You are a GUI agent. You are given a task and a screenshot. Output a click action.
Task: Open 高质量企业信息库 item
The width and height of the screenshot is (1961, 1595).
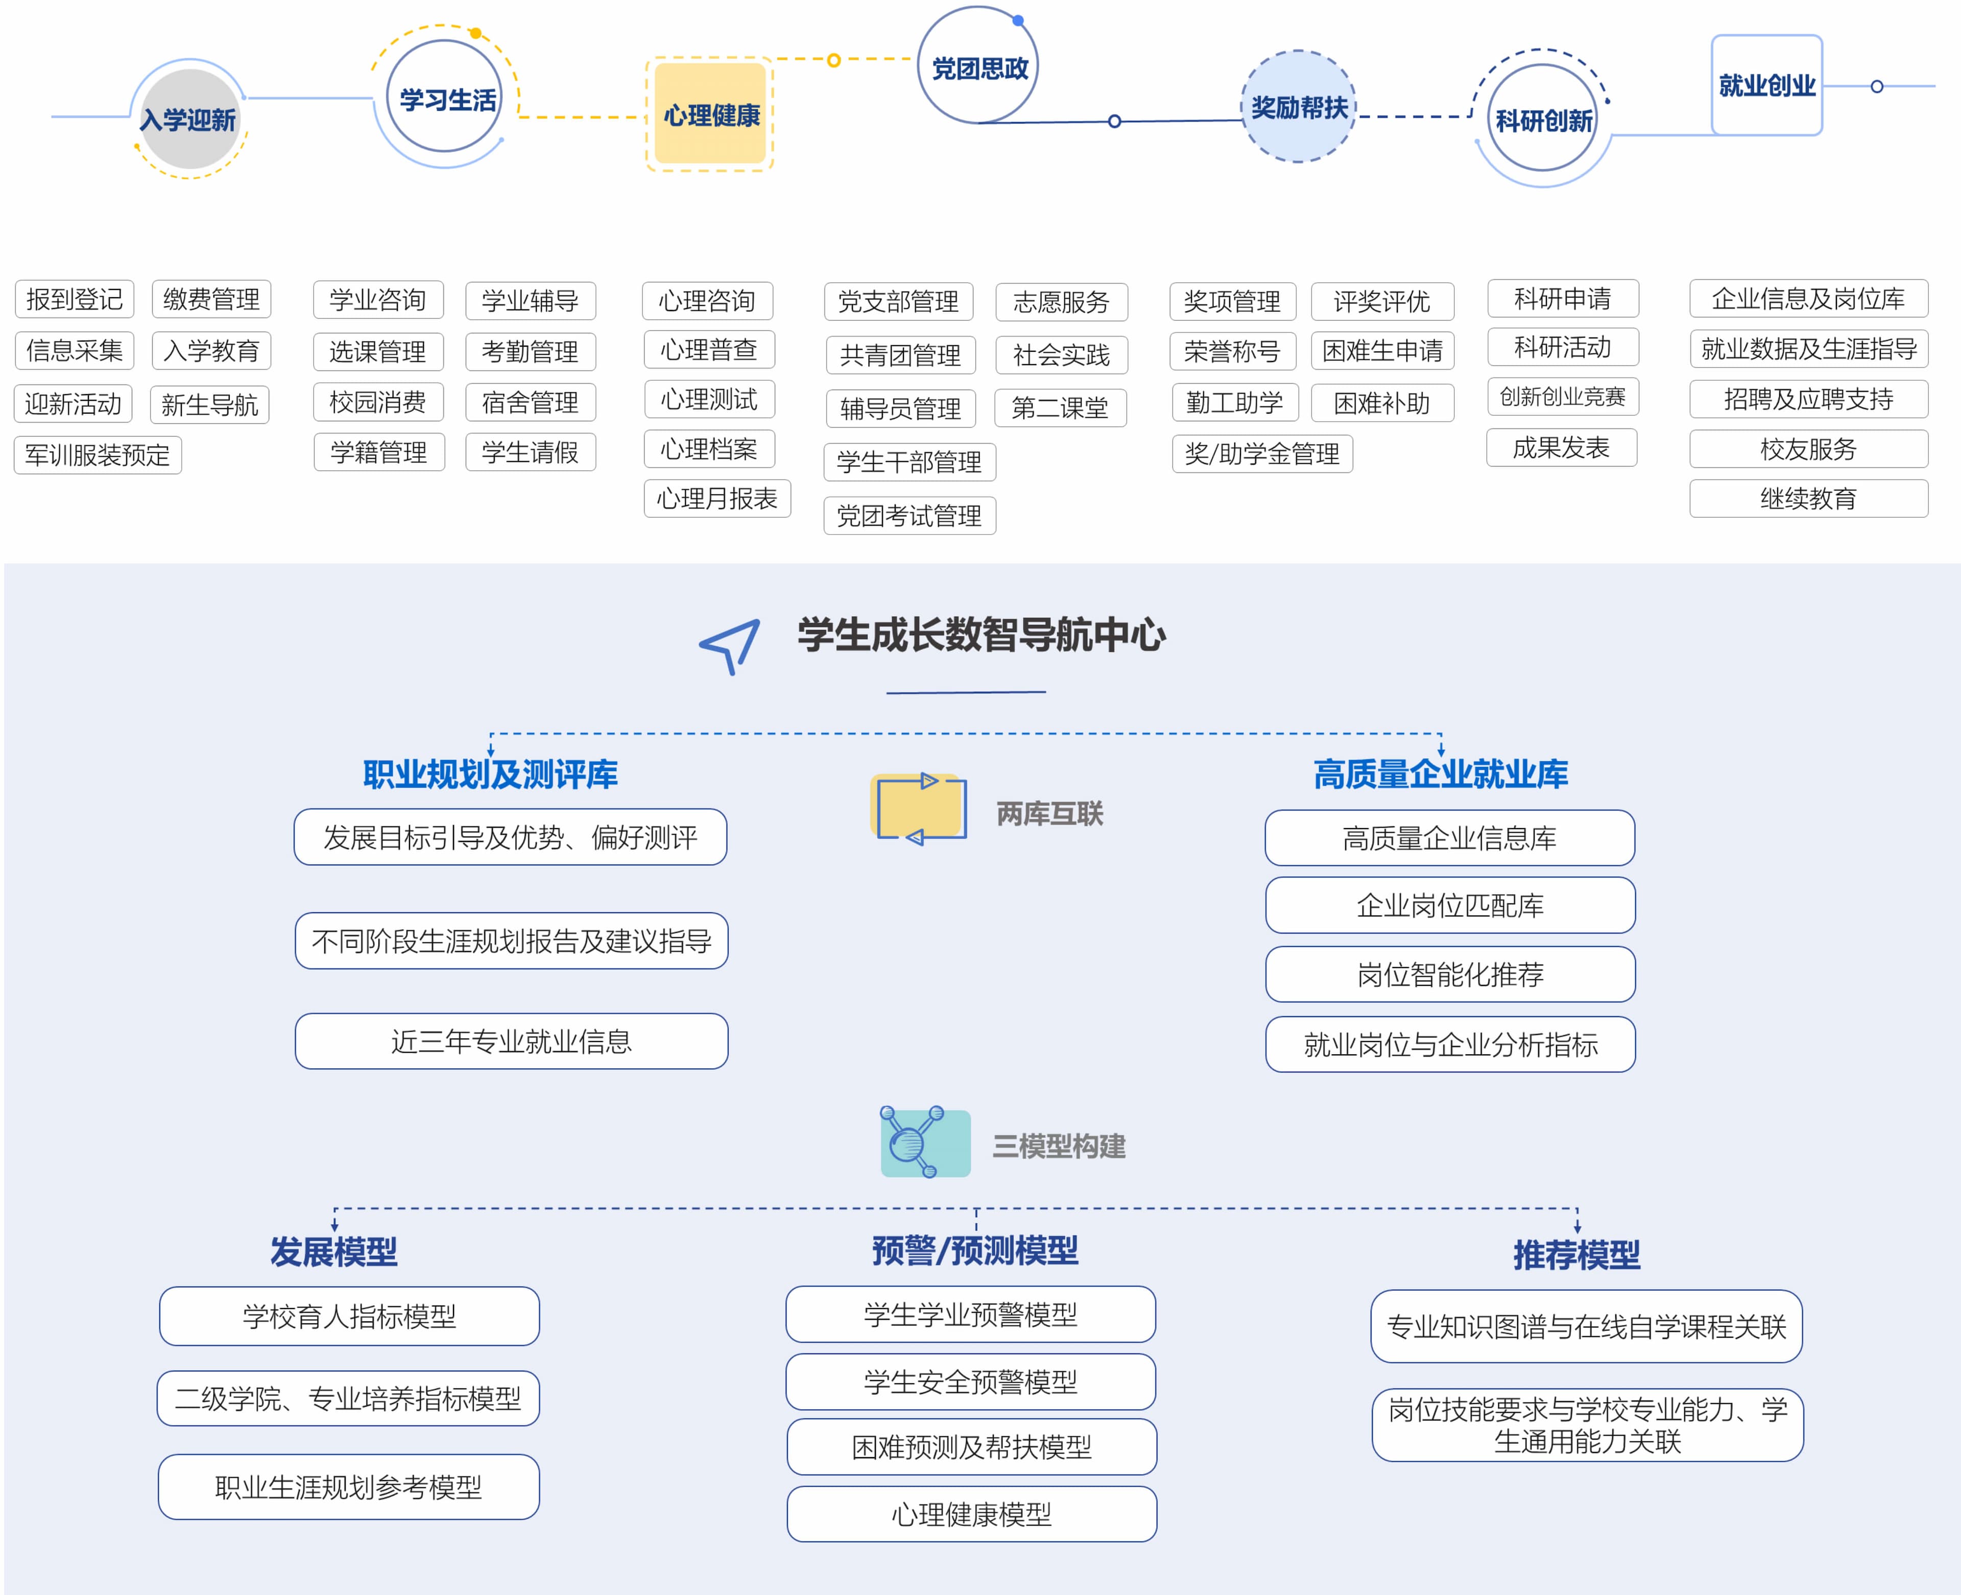pos(1450,838)
